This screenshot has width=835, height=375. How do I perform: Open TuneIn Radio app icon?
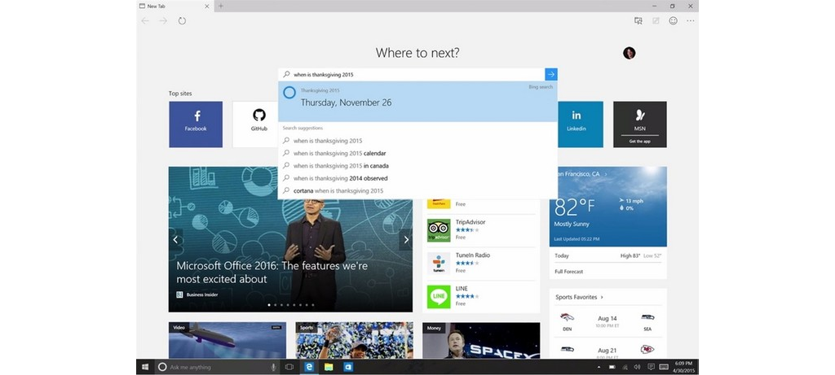pyautogui.click(x=439, y=264)
